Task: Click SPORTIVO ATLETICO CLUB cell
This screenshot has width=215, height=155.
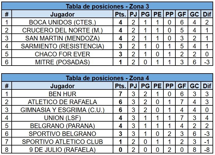Action: [x=63, y=142]
